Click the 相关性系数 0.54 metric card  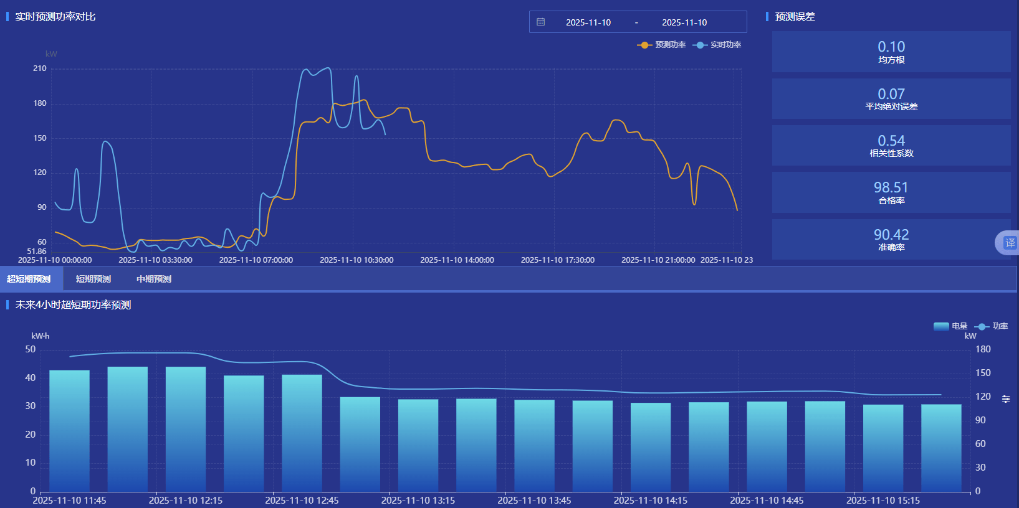coord(891,146)
